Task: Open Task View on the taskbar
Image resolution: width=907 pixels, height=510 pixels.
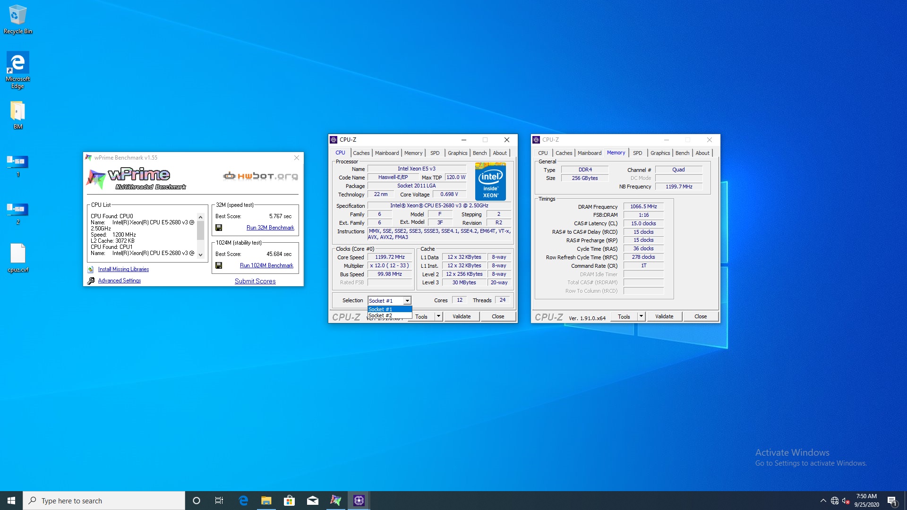Action: click(219, 501)
